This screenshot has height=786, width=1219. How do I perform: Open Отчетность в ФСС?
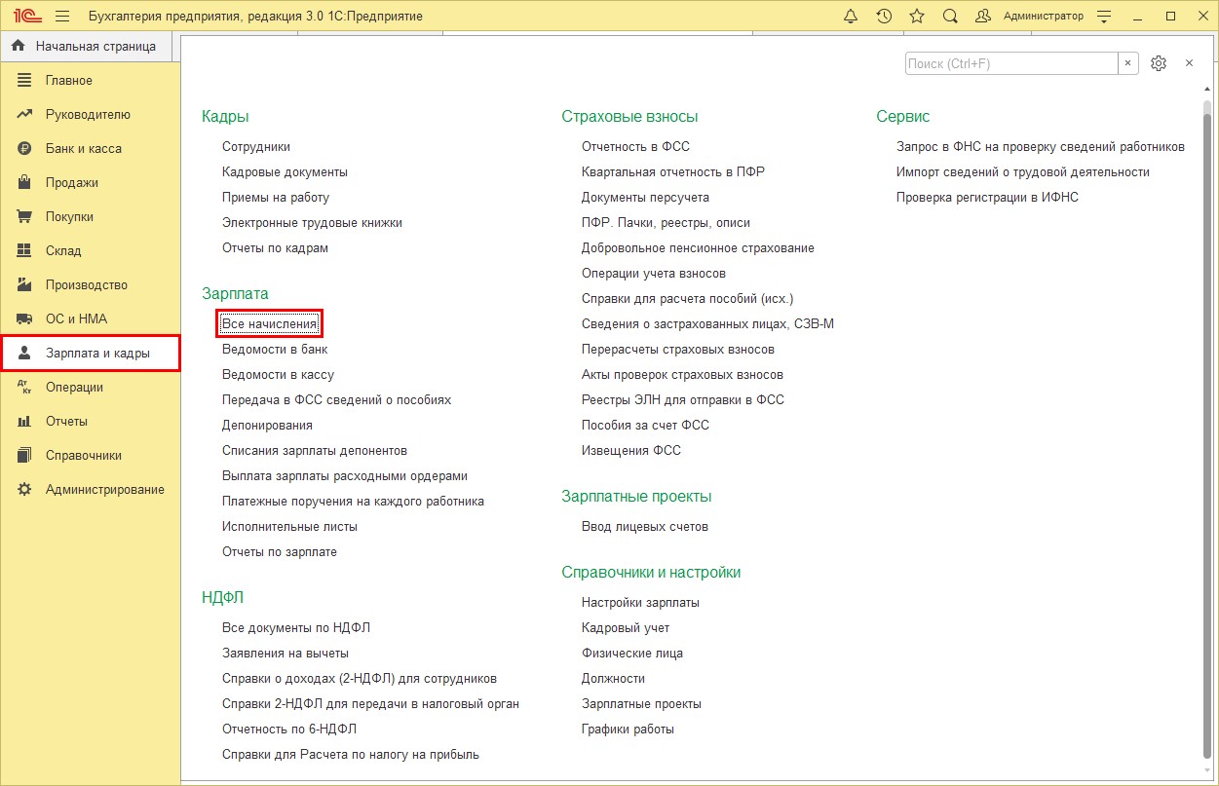635,147
